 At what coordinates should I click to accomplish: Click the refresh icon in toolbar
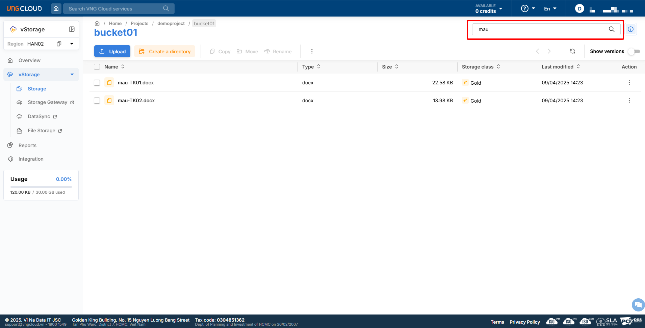pos(572,51)
